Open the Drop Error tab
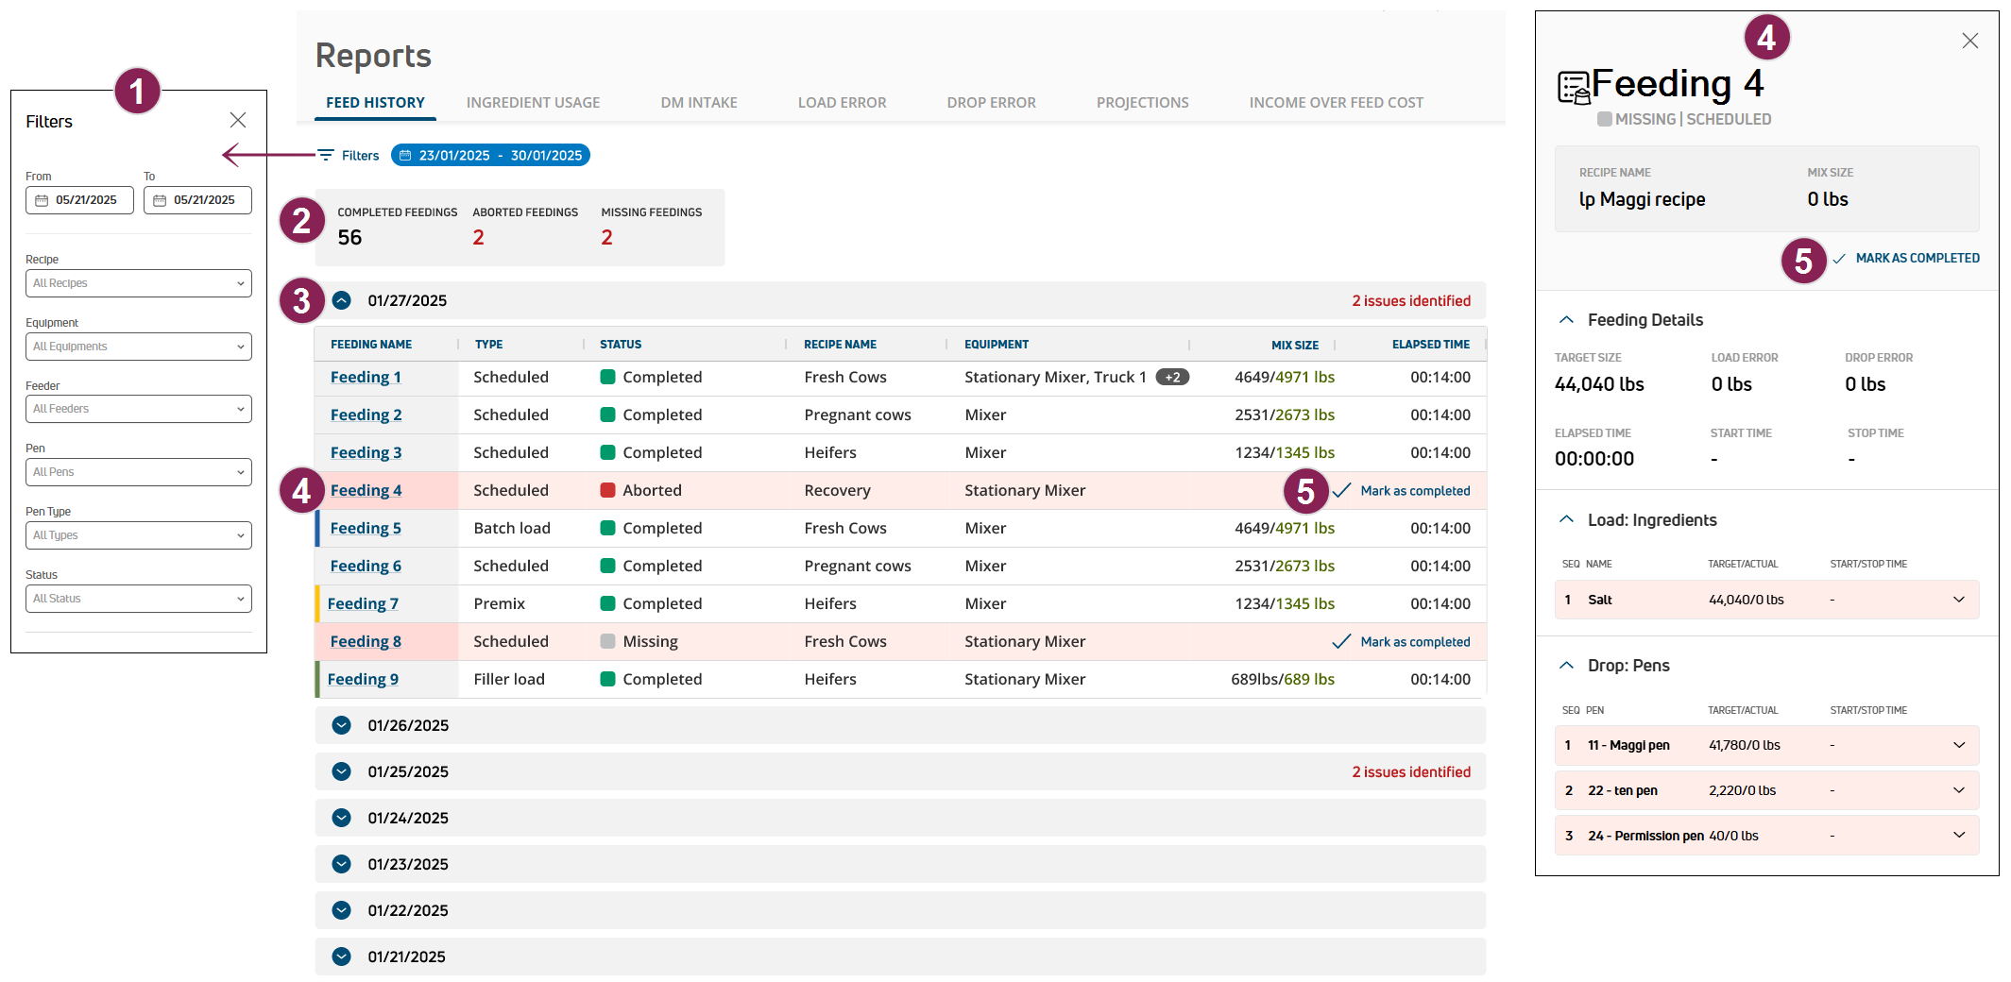The height and width of the screenshot is (982, 2011). 991,102
